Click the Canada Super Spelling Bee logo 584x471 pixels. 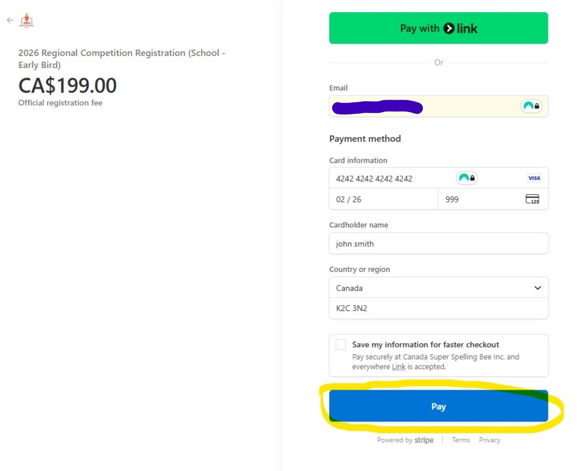tap(25, 20)
